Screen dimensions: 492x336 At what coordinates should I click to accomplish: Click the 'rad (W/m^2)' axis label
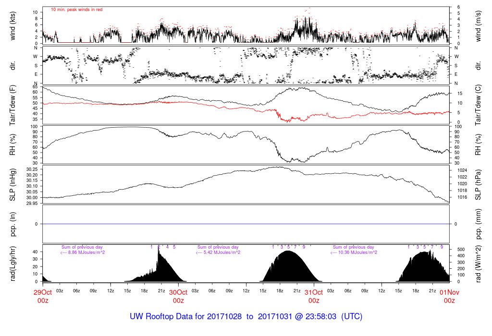(x=478, y=264)
